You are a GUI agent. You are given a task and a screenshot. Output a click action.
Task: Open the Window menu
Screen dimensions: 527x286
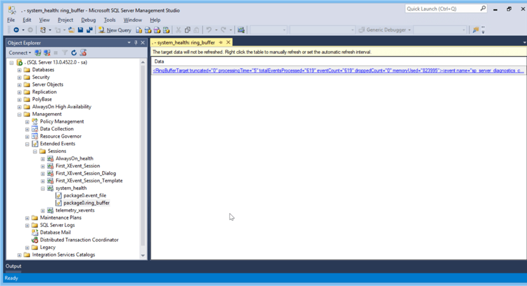pyautogui.click(x=132, y=20)
